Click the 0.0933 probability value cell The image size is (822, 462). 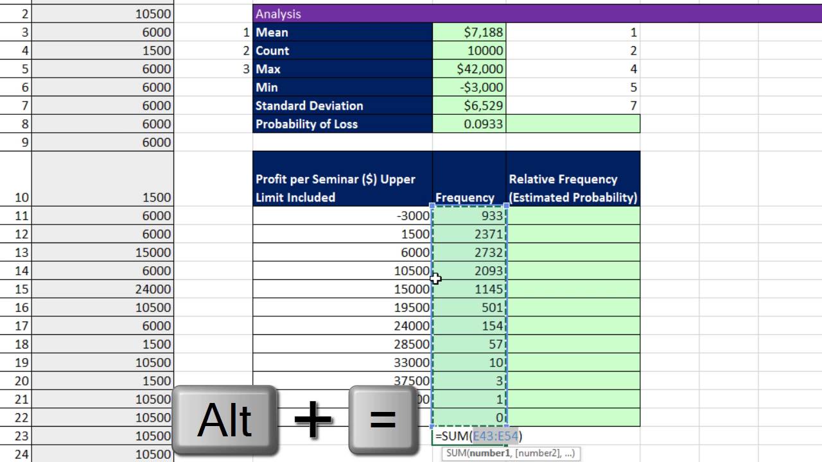pos(469,124)
